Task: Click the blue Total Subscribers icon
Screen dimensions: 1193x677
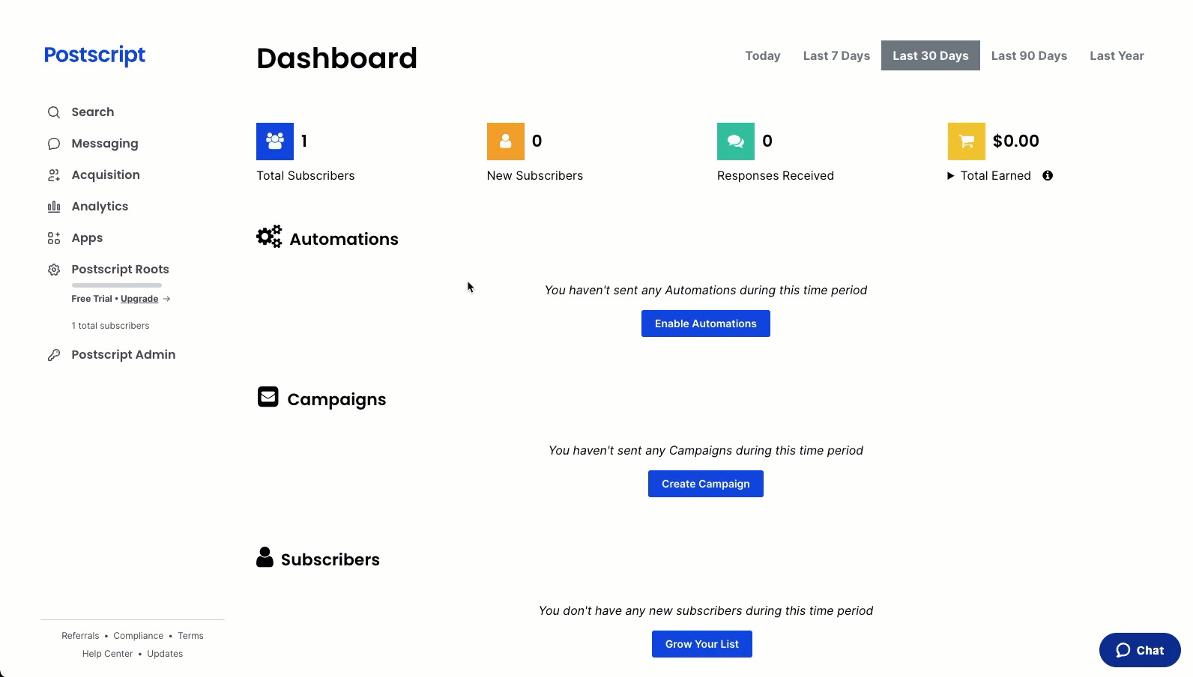Action: coord(275,142)
